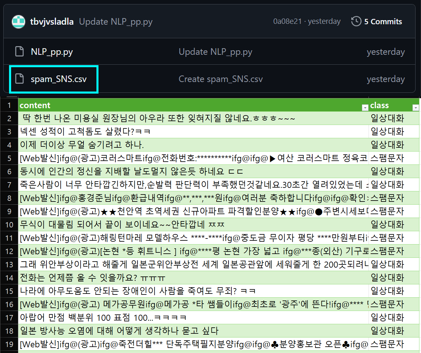Select the 메가공무원 spam message cell
The height and width of the screenshot is (353, 421).
click(193, 304)
